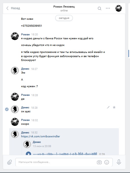Open the Роман Ляховец name in header
The width and height of the screenshot is (130, 173).
point(64,7)
